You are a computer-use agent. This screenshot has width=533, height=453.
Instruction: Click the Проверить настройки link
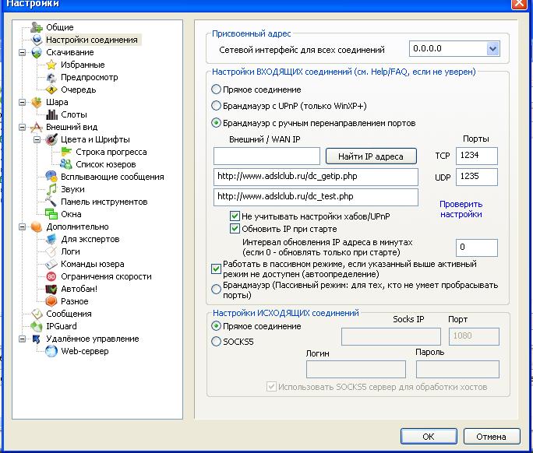point(461,209)
